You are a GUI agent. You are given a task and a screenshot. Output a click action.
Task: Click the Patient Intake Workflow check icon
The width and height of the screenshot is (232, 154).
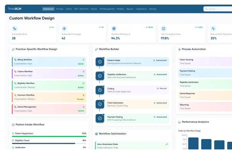pos(13,125)
